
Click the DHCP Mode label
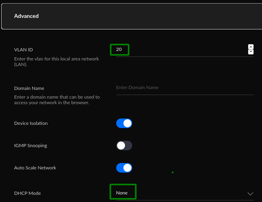27,193
